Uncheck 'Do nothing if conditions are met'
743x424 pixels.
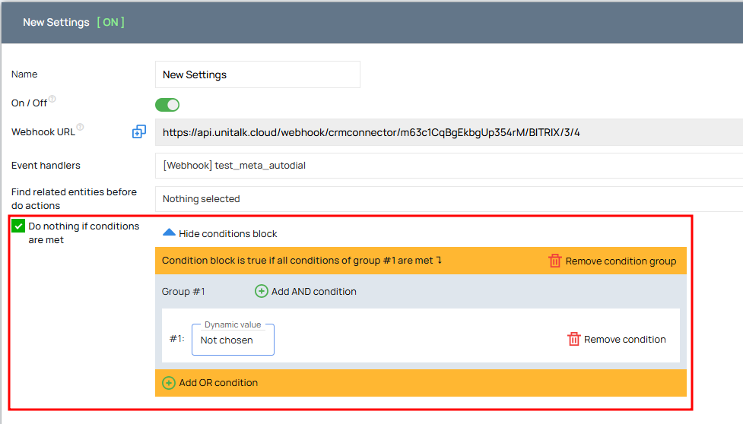pos(18,226)
